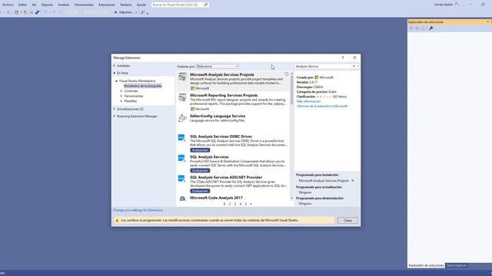
Task: Open the Extensiones menu
Action: [107, 5]
